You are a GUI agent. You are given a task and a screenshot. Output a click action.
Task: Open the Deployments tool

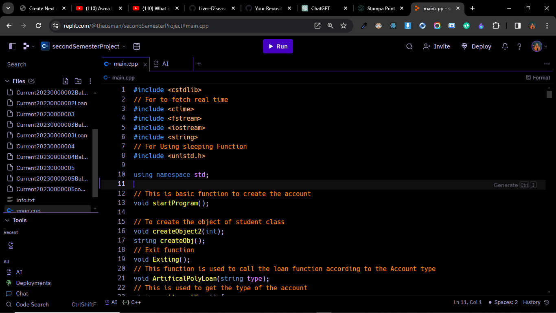point(33,283)
